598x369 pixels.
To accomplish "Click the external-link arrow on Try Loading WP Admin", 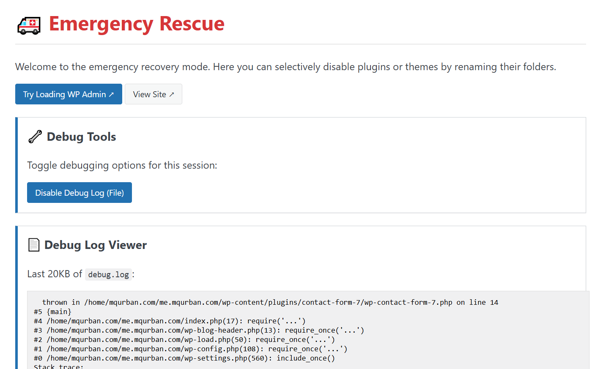I will click(111, 94).
